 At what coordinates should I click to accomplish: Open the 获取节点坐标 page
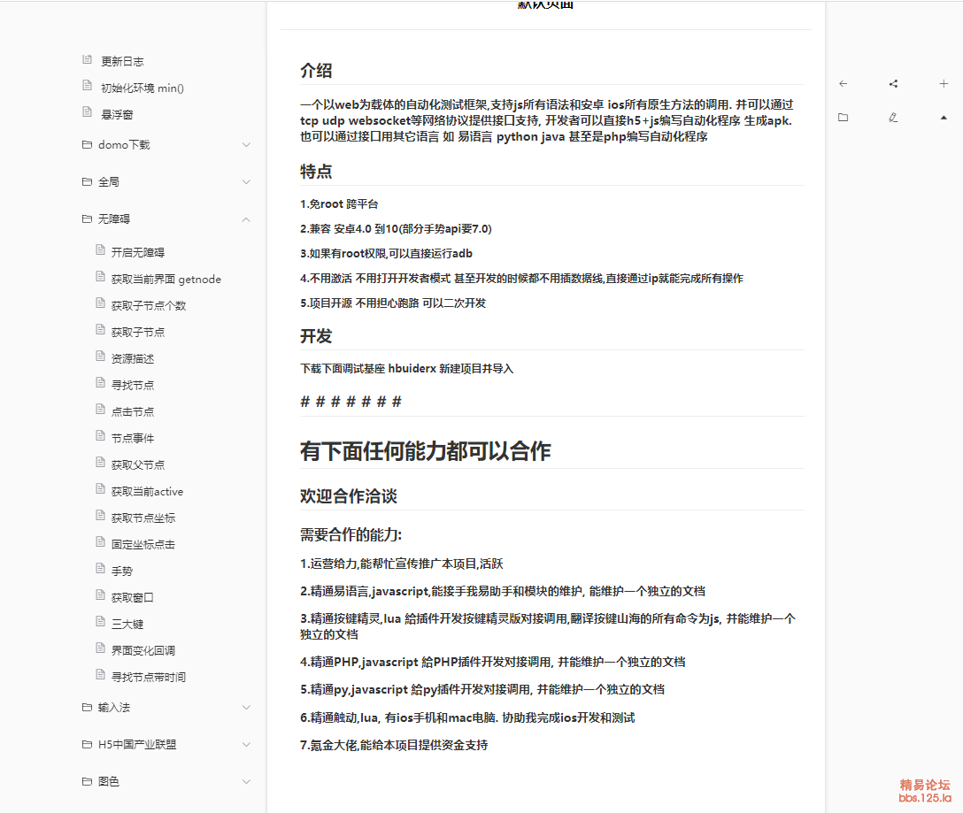tap(143, 518)
